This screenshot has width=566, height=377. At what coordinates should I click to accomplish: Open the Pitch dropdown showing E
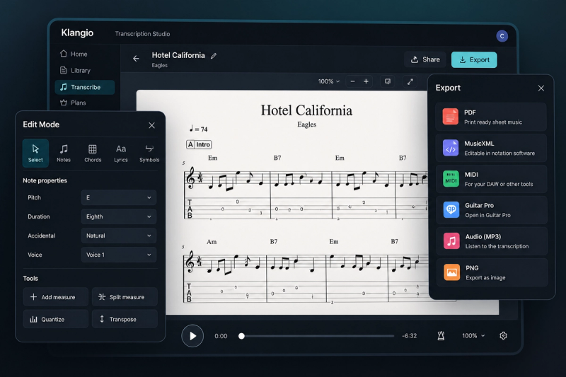coord(118,198)
